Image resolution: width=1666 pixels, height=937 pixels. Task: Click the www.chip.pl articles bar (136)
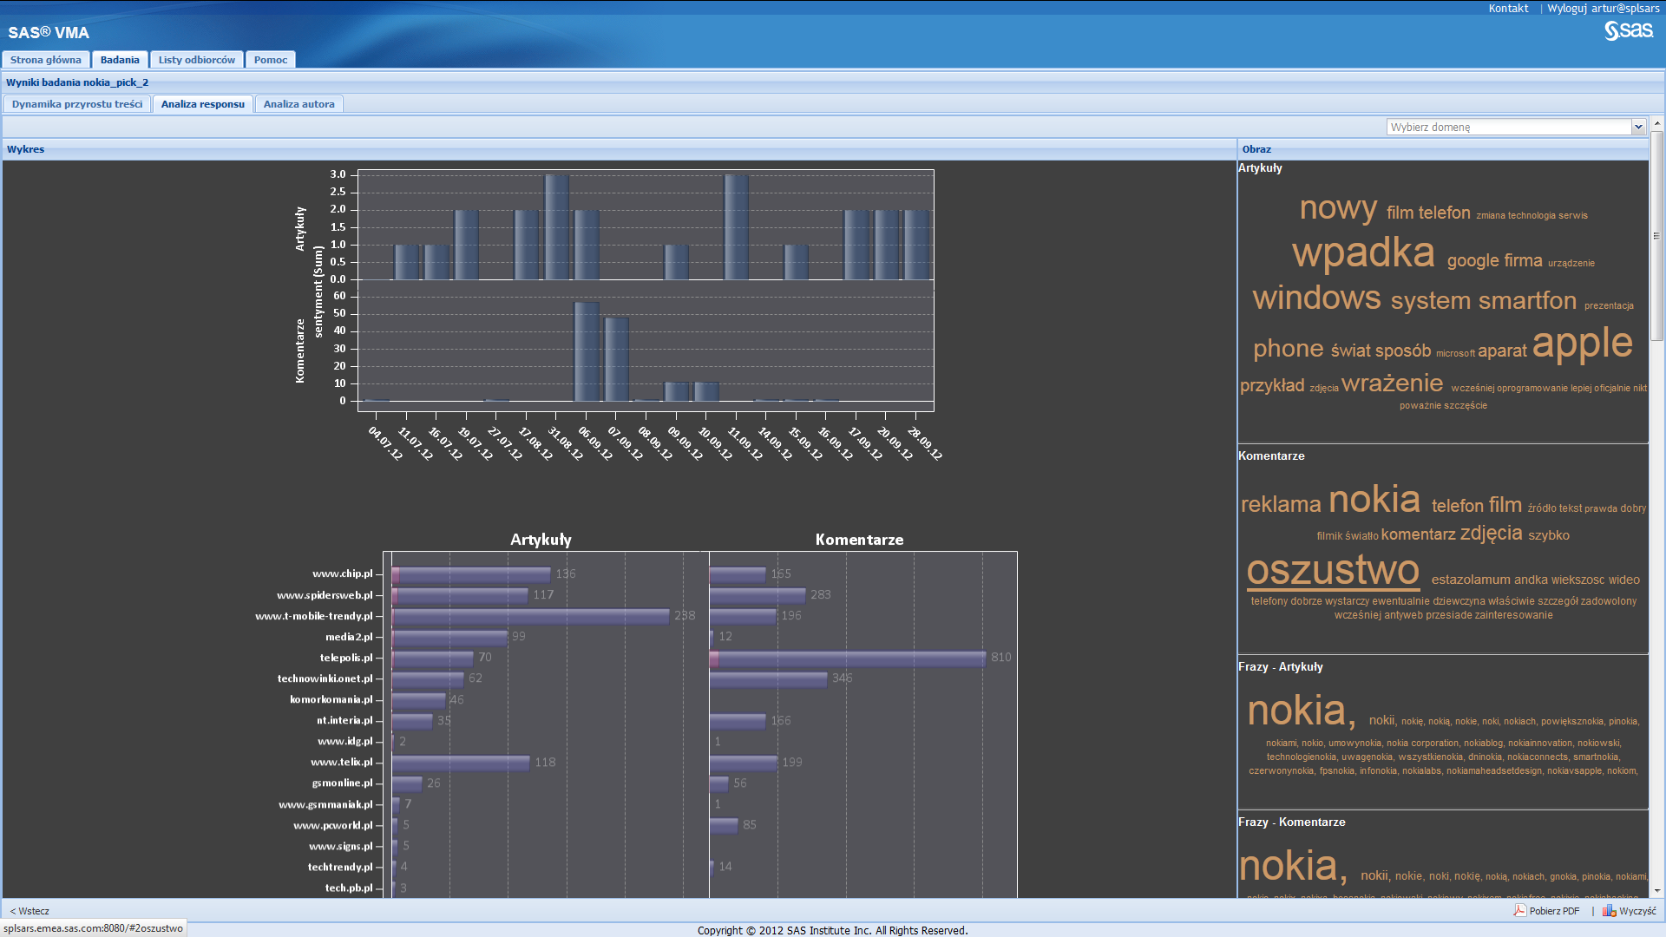(x=471, y=574)
